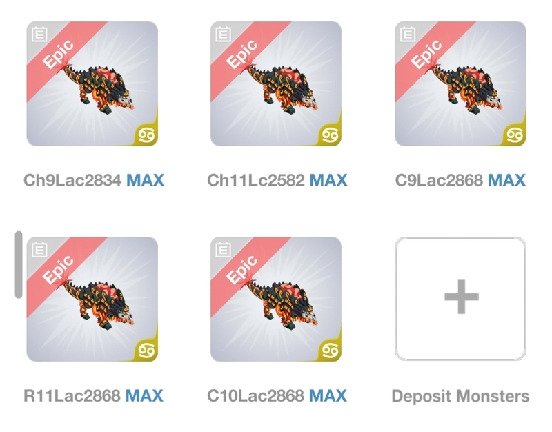
Task: Click the Ch9Lac2834 MAX name label
Action: tap(94, 180)
